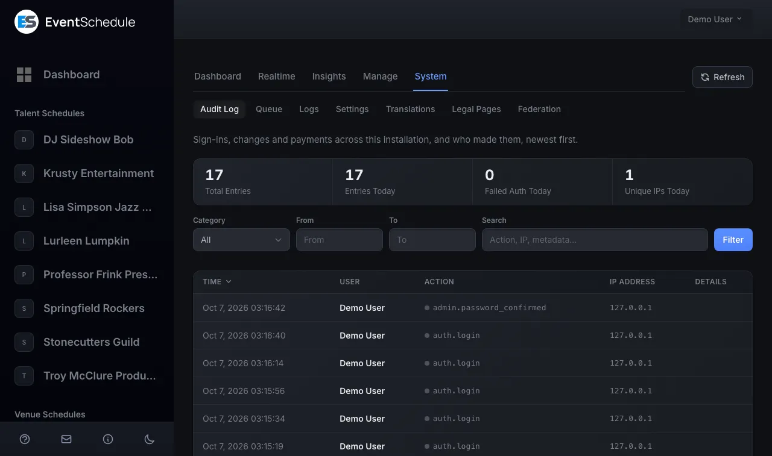The image size is (772, 456).
Task: Click the Lisa Simpson Jazz avatar badge
Action: (x=24, y=207)
